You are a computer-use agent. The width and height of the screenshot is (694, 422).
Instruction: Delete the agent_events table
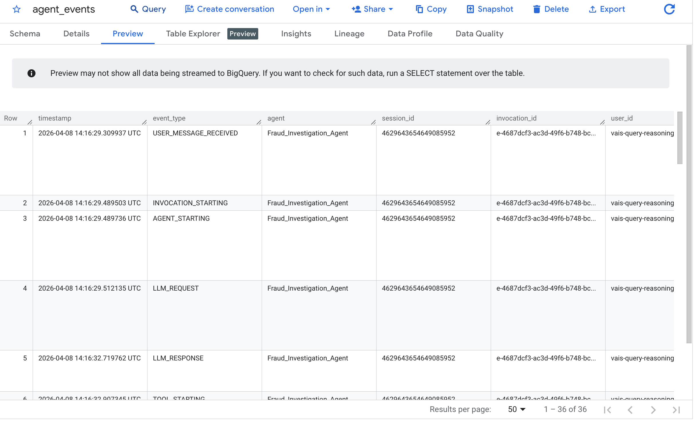[x=551, y=9]
